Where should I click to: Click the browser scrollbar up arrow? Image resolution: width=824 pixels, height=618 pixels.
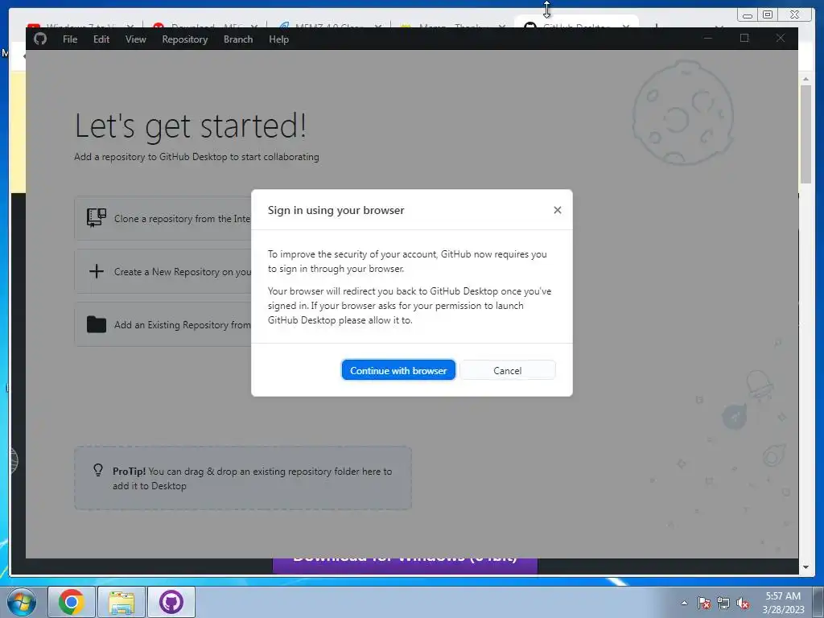click(805, 79)
